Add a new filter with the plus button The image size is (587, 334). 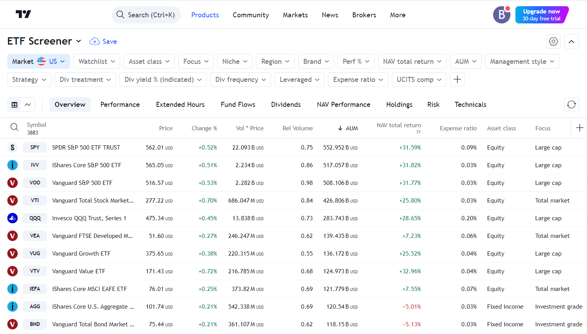(457, 80)
